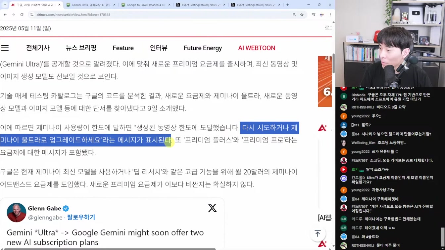Select chat message '좋아 아주 좋아'
This screenshot has height=250, width=445.
[388, 245]
